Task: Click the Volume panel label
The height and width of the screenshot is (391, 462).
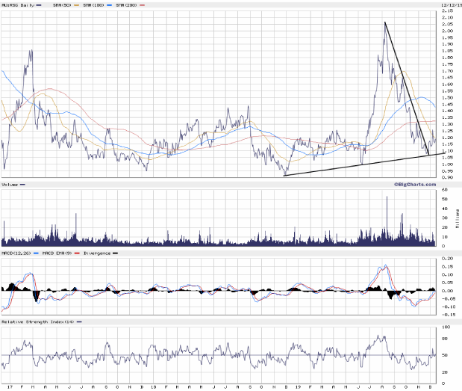Action: point(10,184)
